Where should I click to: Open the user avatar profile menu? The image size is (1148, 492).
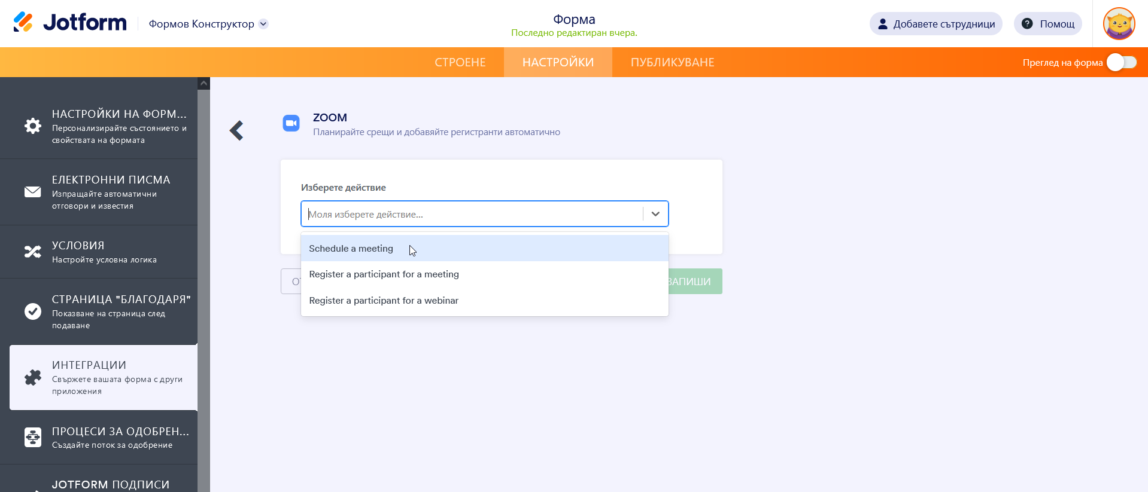tap(1118, 24)
